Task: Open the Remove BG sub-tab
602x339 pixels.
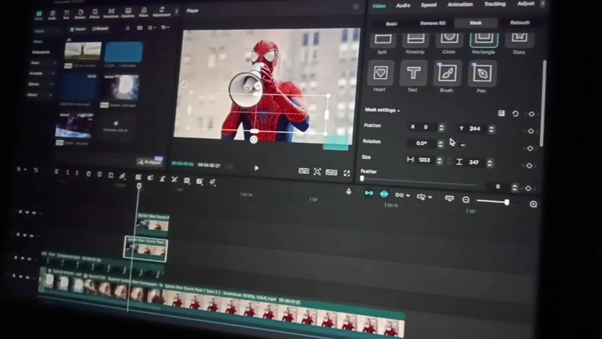Action: pyautogui.click(x=432, y=23)
